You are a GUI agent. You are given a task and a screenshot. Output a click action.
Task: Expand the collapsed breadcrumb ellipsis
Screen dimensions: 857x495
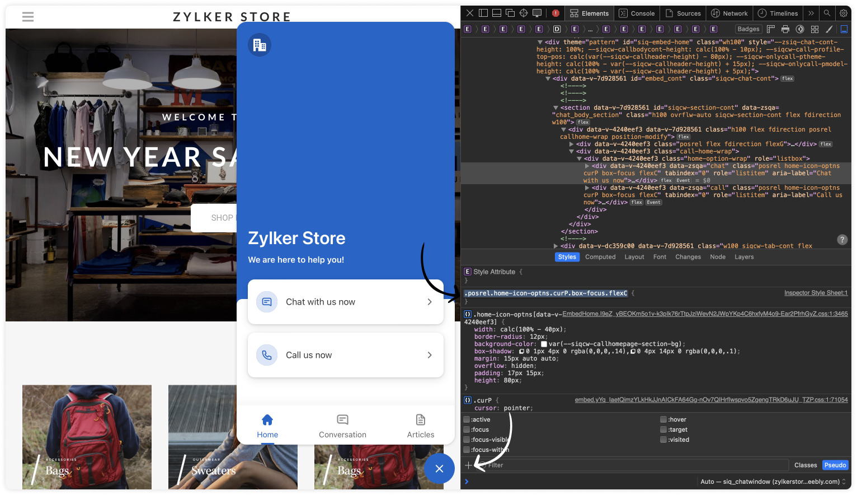click(590, 29)
